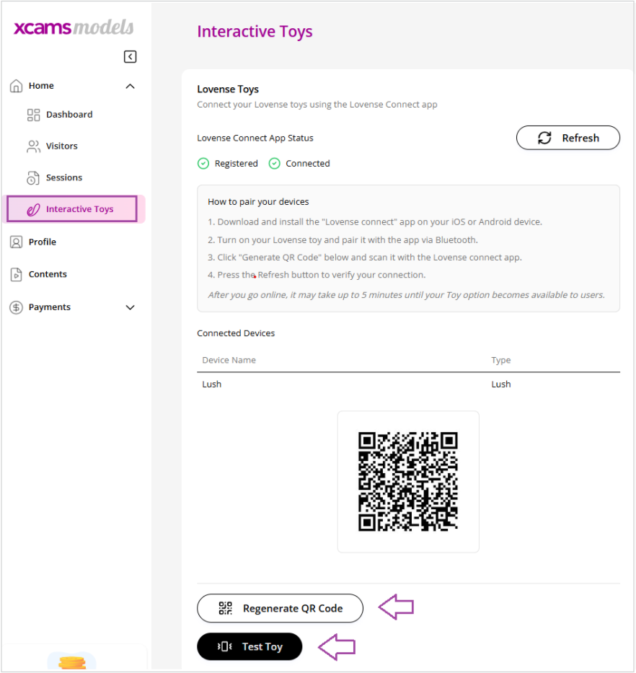The height and width of the screenshot is (673, 636).
Task: Click the QR icon in Regenerate button
Action: (225, 608)
